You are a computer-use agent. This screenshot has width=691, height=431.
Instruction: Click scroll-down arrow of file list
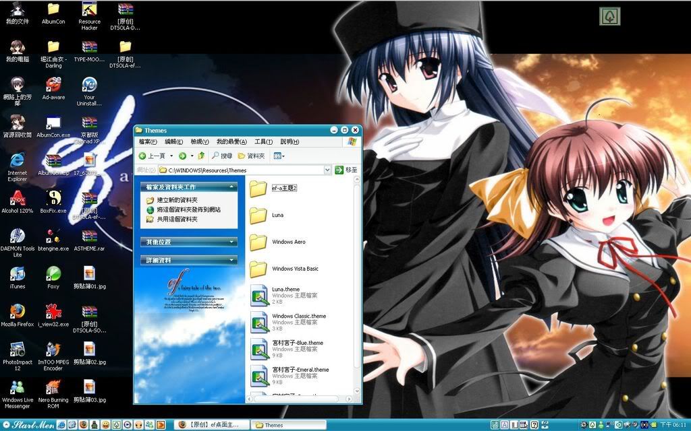357,391
